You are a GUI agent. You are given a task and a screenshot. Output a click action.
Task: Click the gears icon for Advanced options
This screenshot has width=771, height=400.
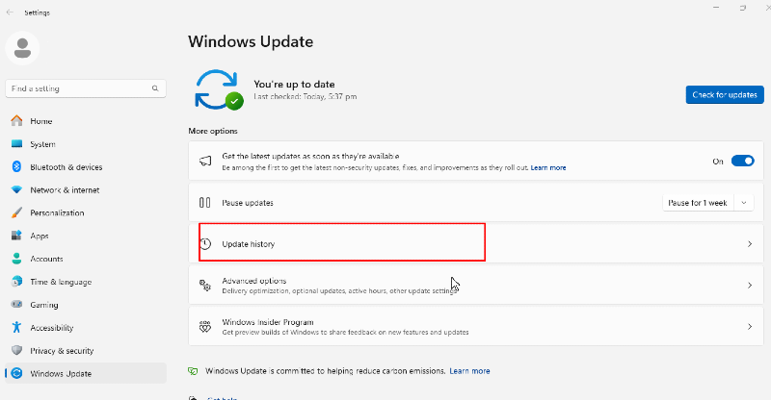205,285
